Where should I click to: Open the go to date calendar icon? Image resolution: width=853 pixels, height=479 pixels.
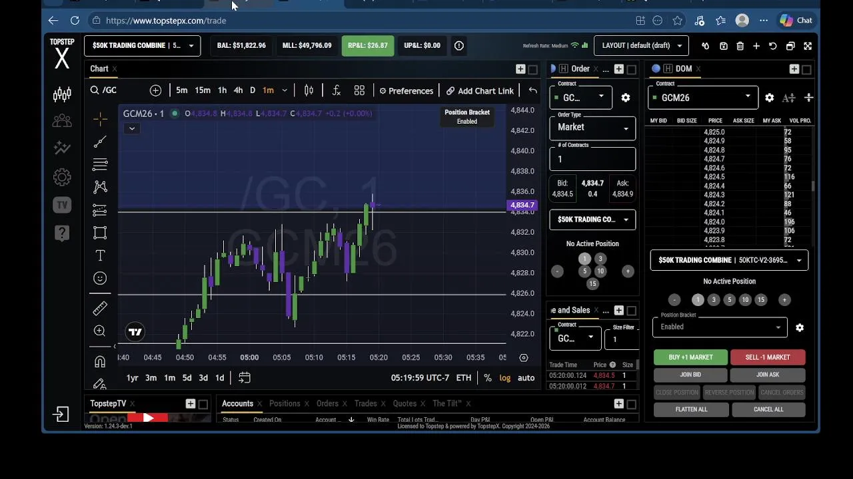point(245,378)
